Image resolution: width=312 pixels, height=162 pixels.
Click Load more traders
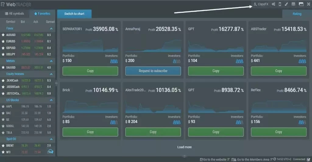click(x=184, y=147)
